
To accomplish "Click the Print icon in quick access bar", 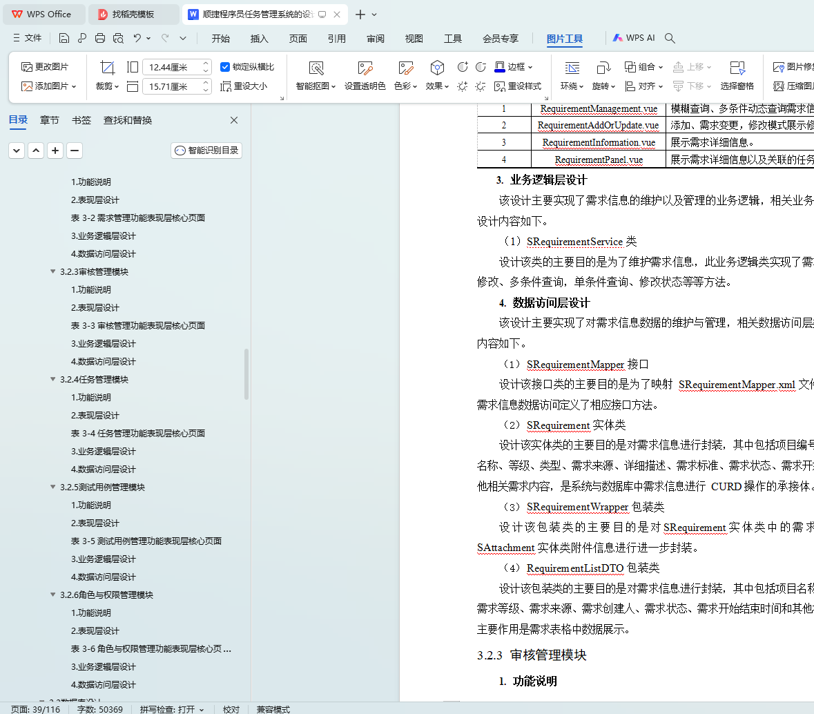I will coord(100,38).
